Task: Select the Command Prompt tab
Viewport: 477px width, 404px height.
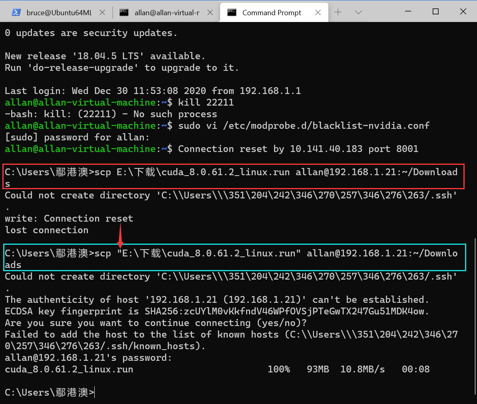Action: point(274,12)
